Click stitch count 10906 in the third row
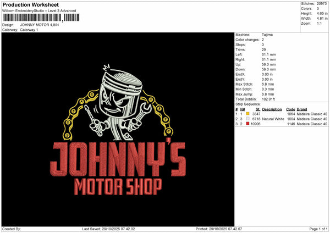Screen dimensions: 330x233 coord(256,124)
